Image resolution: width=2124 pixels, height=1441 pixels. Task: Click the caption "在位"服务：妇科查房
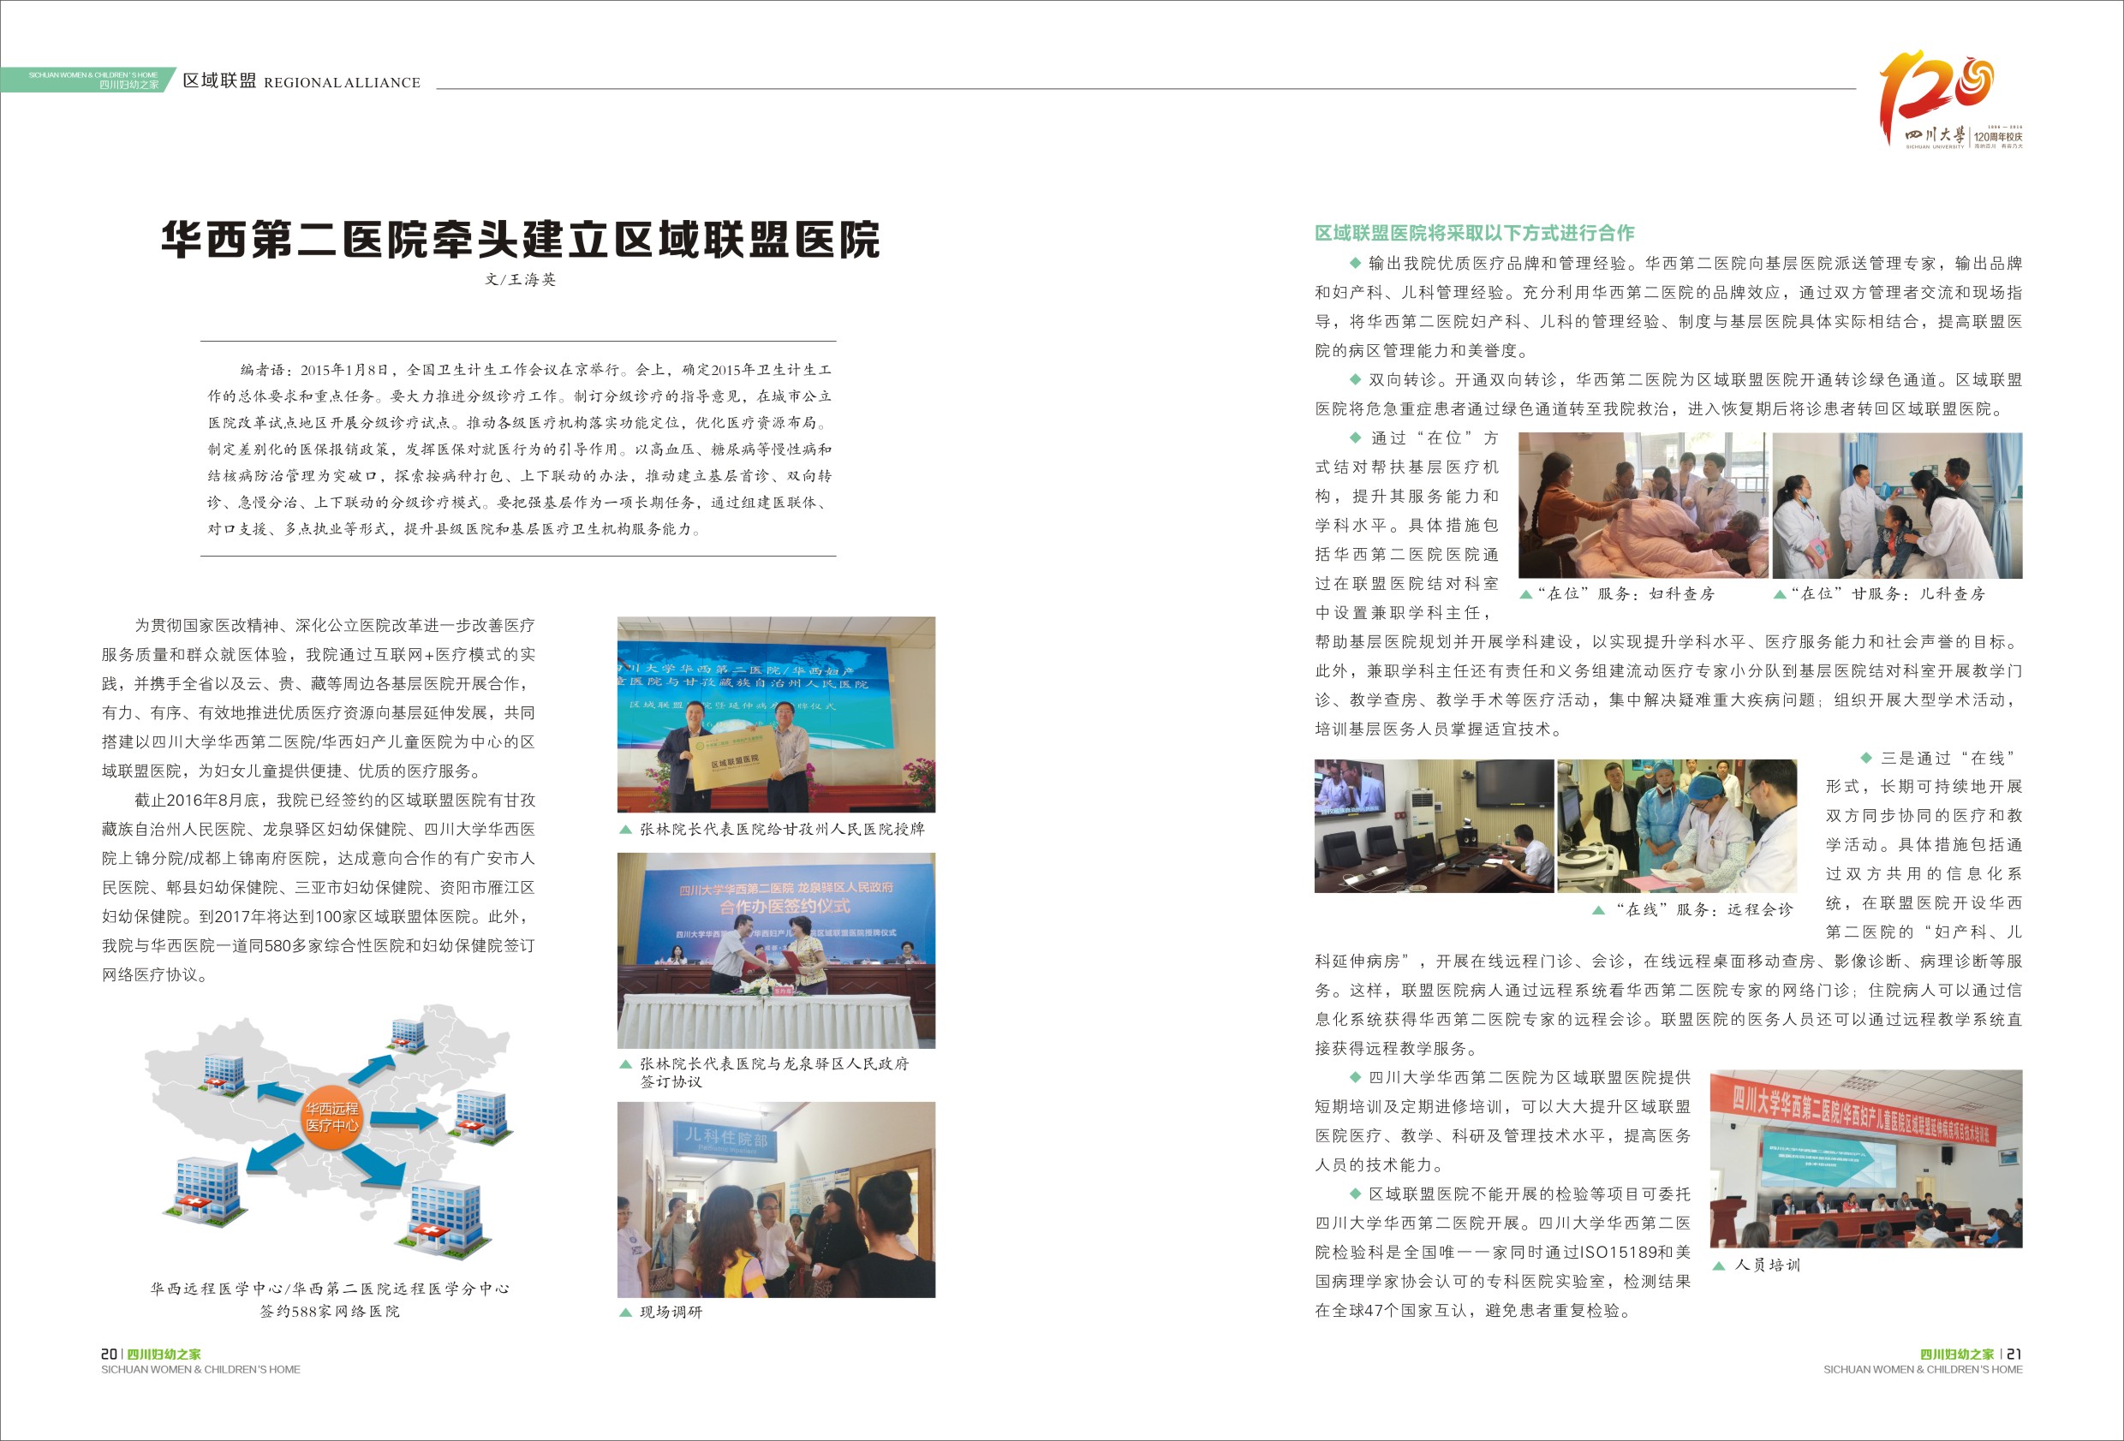[1626, 594]
